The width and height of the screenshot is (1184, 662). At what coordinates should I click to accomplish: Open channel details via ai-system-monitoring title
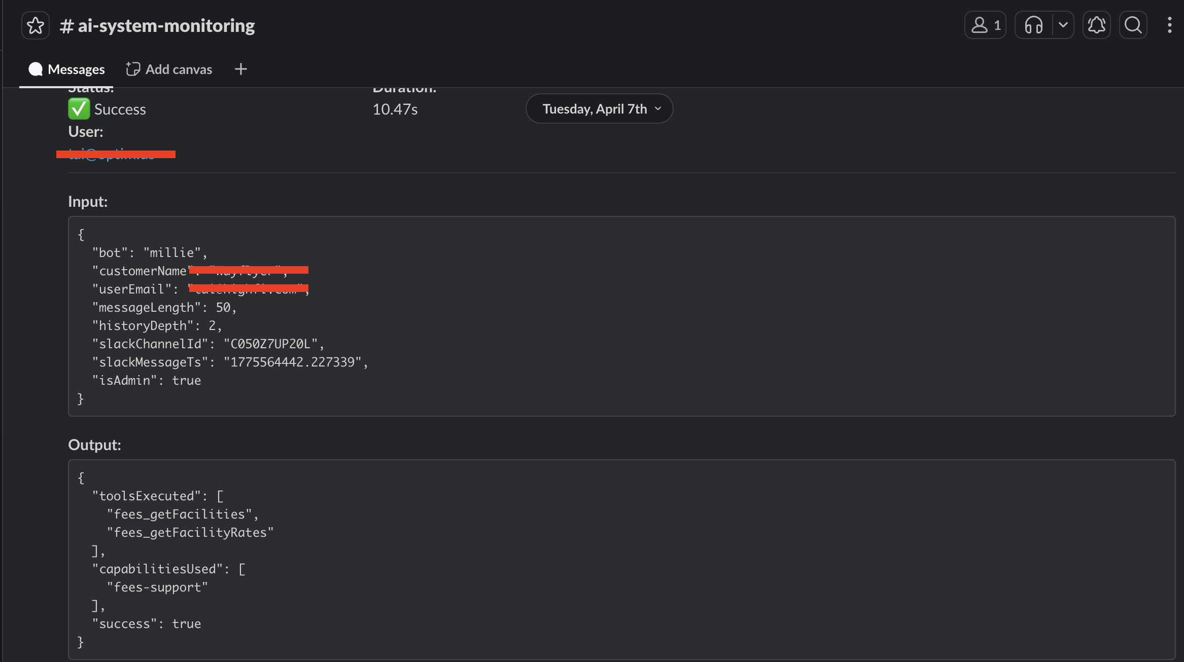tap(157, 25)
